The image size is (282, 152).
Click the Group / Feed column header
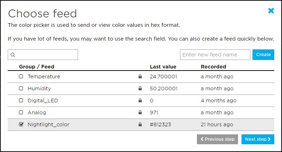[x=37, y=66]
